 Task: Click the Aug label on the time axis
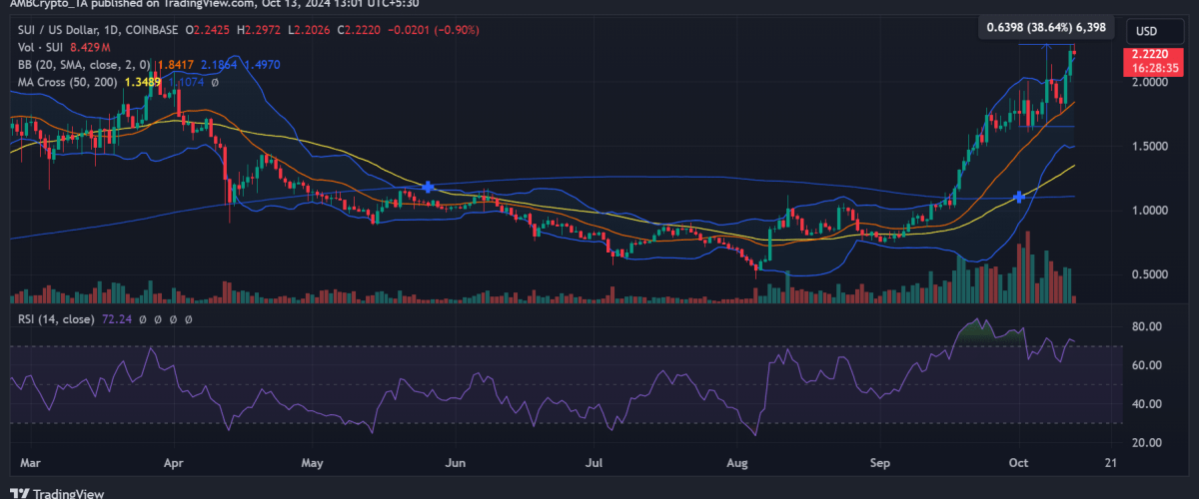point(737,463)
